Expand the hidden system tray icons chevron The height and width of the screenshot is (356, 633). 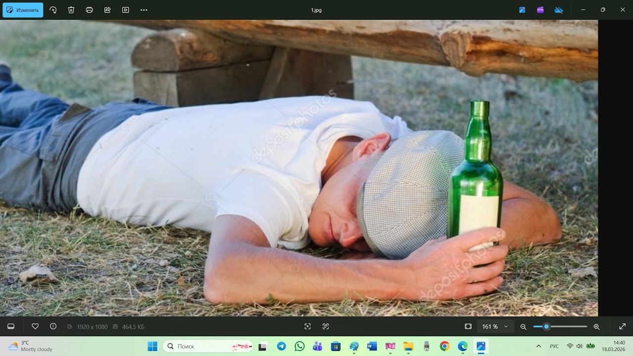coord(539,346)
